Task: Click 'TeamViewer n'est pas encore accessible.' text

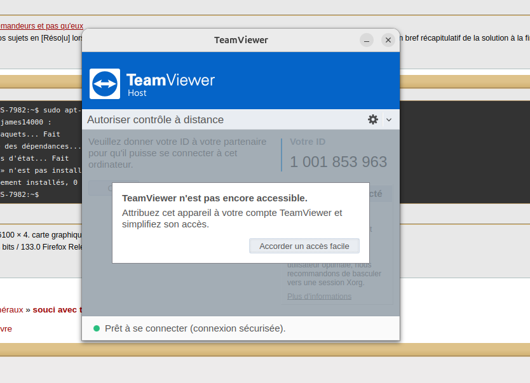Action: tap(215, 198)
